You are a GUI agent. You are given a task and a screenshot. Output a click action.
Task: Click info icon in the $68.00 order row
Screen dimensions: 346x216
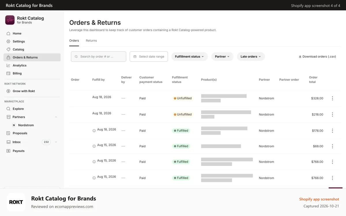coord(94,146)
